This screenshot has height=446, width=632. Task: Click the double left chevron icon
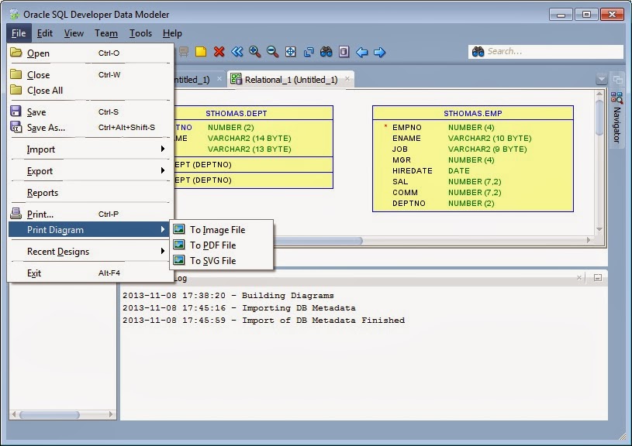click(237, 52)
